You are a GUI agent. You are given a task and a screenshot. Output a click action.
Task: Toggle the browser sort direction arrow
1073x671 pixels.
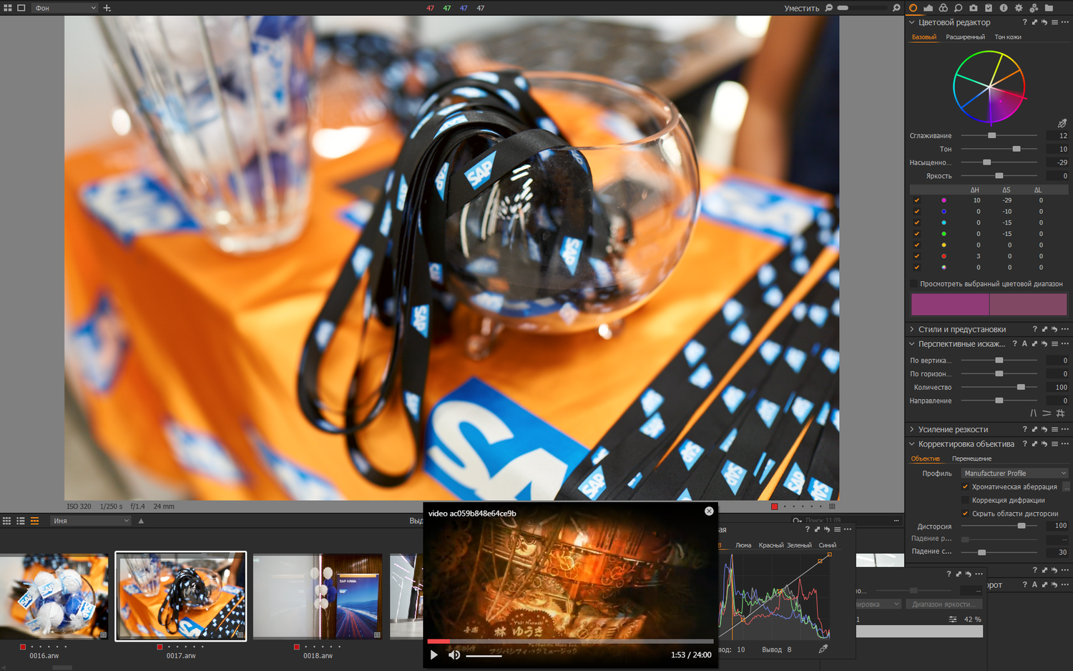(141, 521)
